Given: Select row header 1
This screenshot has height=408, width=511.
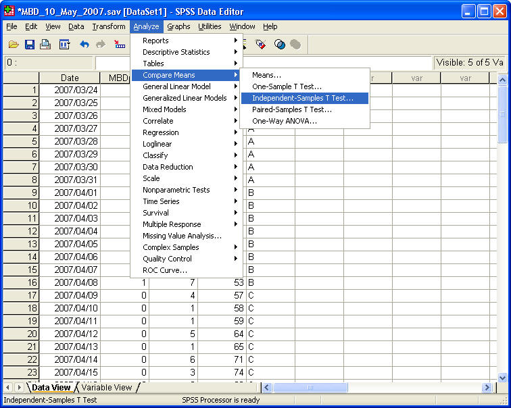Looking at the screenshot, I should tap(20, 90).
